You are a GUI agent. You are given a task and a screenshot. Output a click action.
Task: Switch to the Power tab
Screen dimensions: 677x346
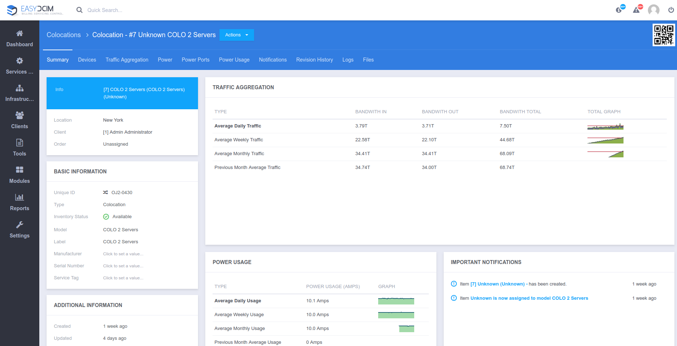165,60
